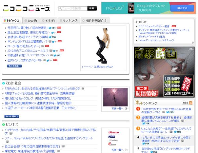
Task: Click Twitter icon beside アニメ10大ニュース headline
Action: (x=54, y=51)
